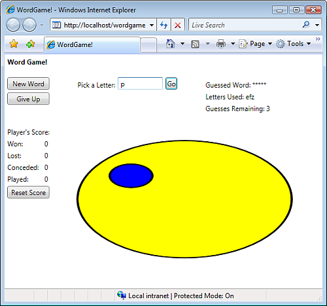Click 'Local intranet | Protected Mode: On' text
The width and height of the screenshot is (327, 306).
(181, 296)
